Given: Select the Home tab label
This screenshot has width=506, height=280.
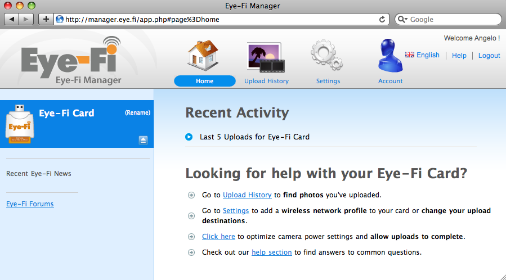Looking at the screenshot, I should [204, 81].
